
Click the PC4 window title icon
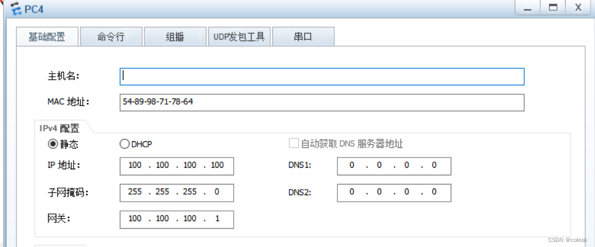coord(16,8)
